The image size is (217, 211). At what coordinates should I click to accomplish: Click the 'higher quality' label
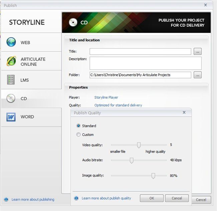(156, 151)
